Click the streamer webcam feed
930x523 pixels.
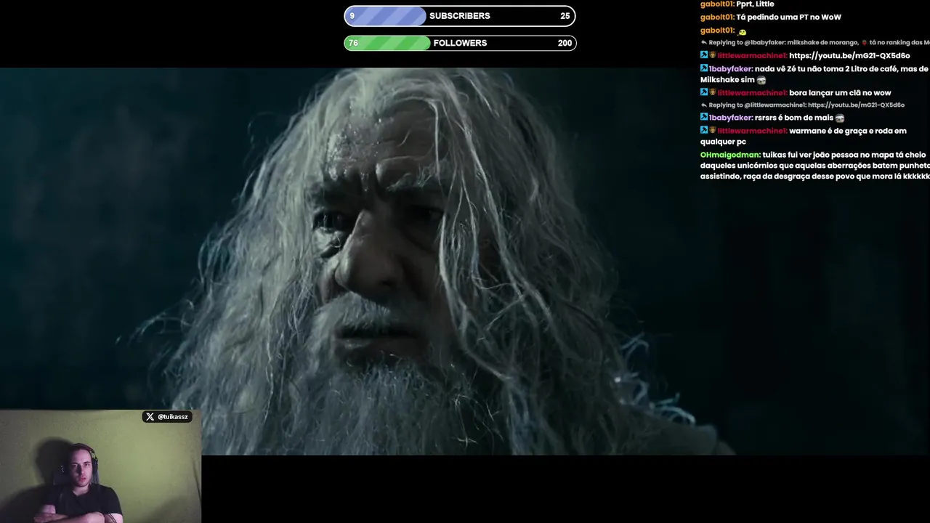[100, 466]
